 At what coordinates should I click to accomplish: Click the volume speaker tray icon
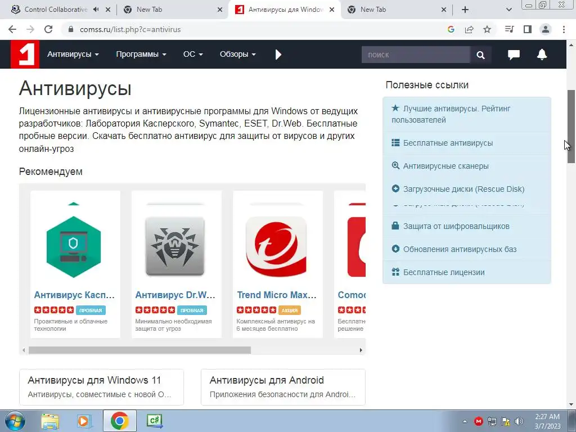pyautogui.click(x=519, y=421)
